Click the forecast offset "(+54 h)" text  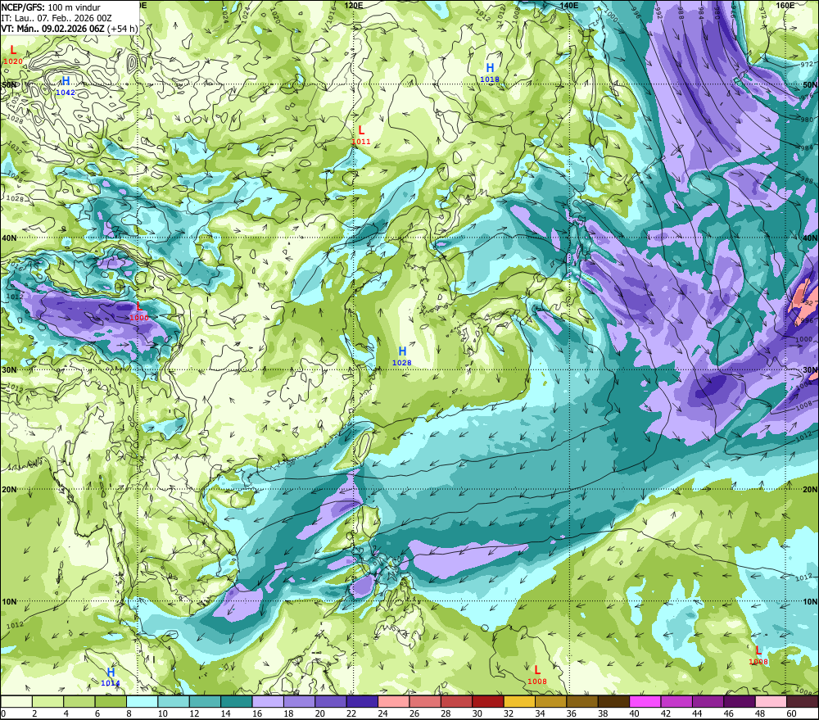tap(122, 29)
